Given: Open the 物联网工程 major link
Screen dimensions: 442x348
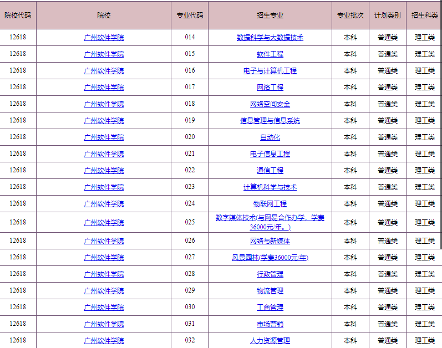Looking at the screenshot, I should [x=270, y=203].
